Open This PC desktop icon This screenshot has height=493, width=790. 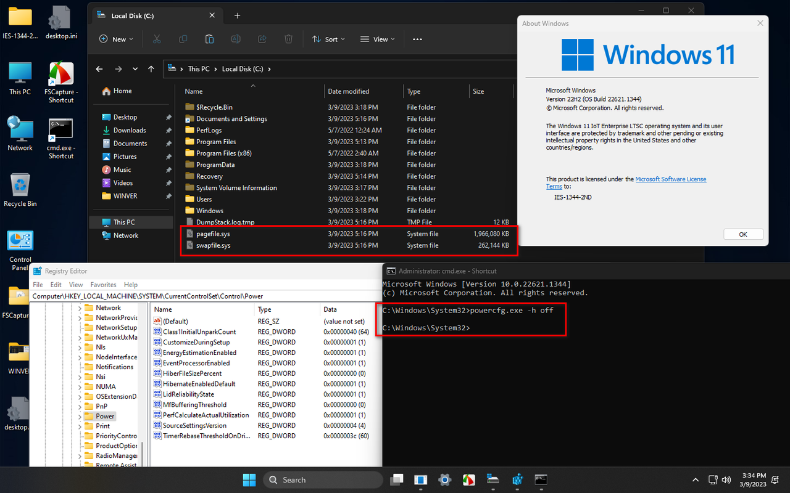coord(20,79)
